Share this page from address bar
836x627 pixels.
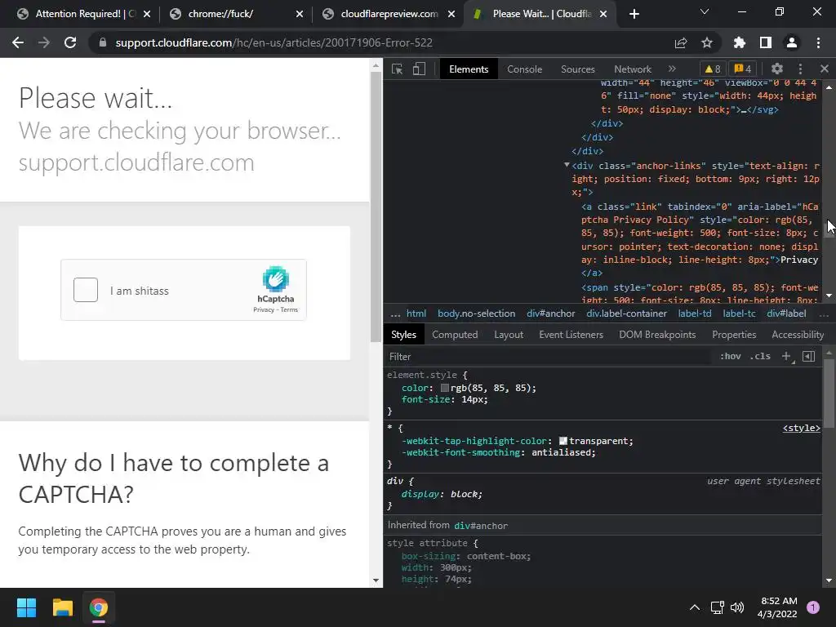(681, 42)
